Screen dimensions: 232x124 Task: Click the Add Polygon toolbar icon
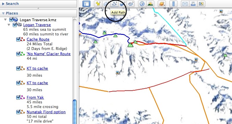106,4
